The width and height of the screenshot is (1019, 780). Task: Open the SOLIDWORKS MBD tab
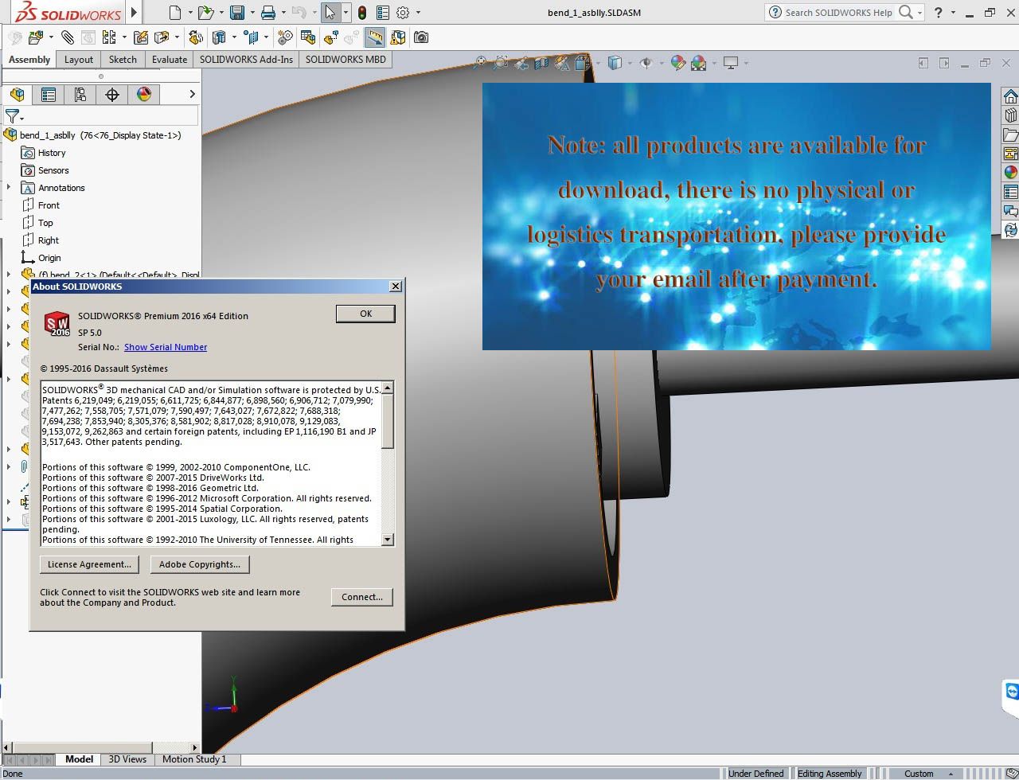point(346,59)
